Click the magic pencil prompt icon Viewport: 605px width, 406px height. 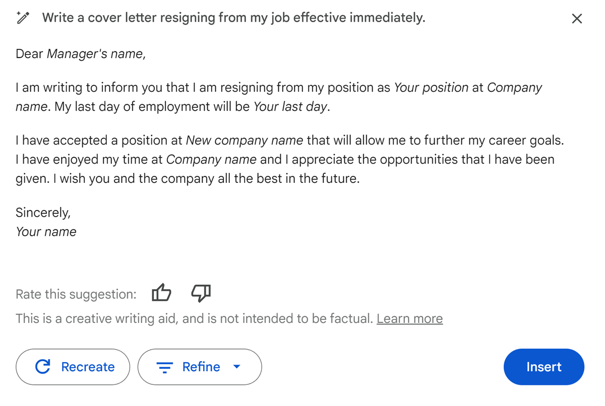pyautogui.click(x=23, y=18)
